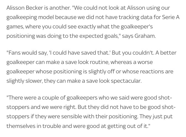Viewport: 186px width, 137px height.
Task: Click the words 'reactions are'
Action: pyautogui.click(x=156, y=71)
